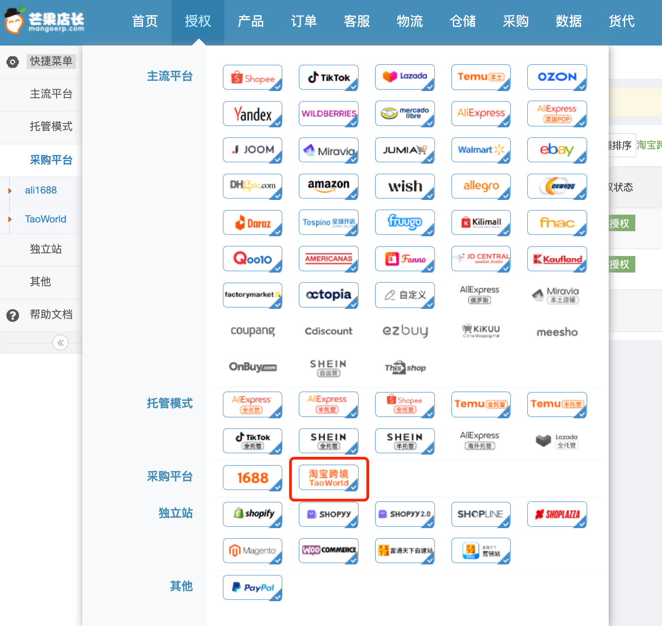This screenshot has width=662, height=626.
Task: Click the 快捷菜单 quick menu label
Action: pos(51,61)
